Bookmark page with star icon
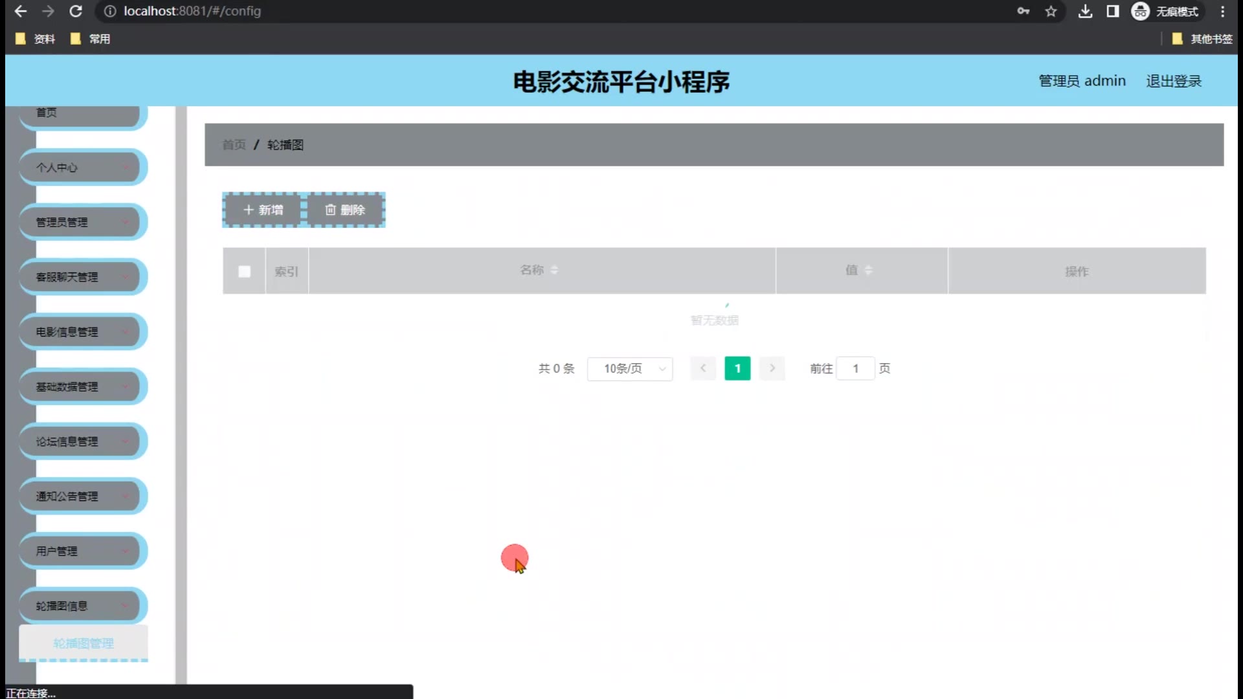The image size is (1243, 699). tap(1051, 11)
